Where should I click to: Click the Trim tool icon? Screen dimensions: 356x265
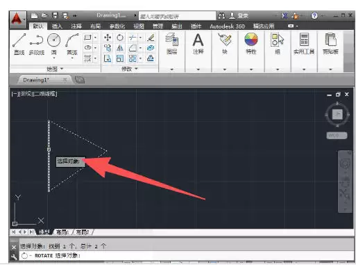[133, 38]
